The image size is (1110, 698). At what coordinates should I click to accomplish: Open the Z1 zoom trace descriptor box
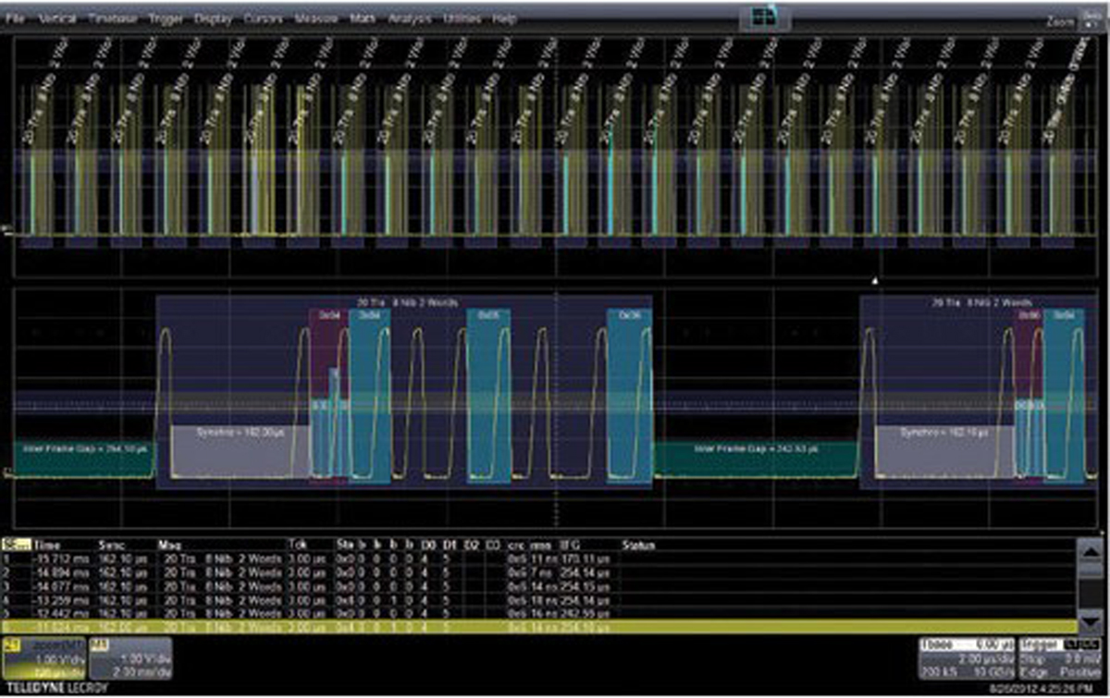(43, 657)
